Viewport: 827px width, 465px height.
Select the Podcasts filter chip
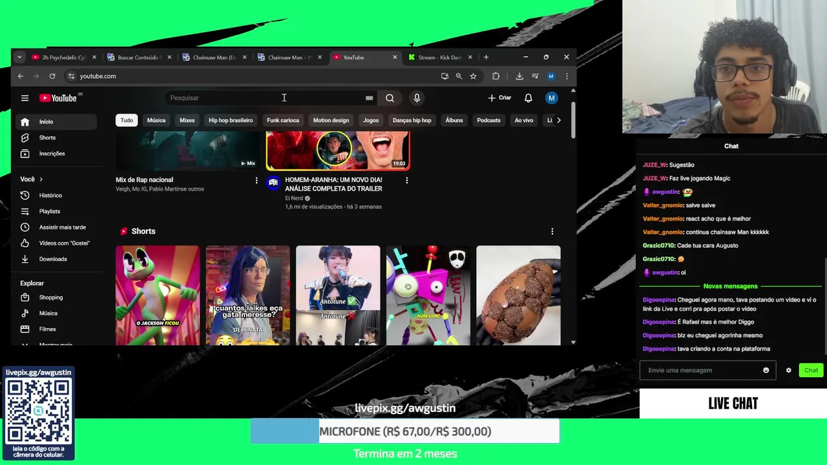tap(488, 121)
